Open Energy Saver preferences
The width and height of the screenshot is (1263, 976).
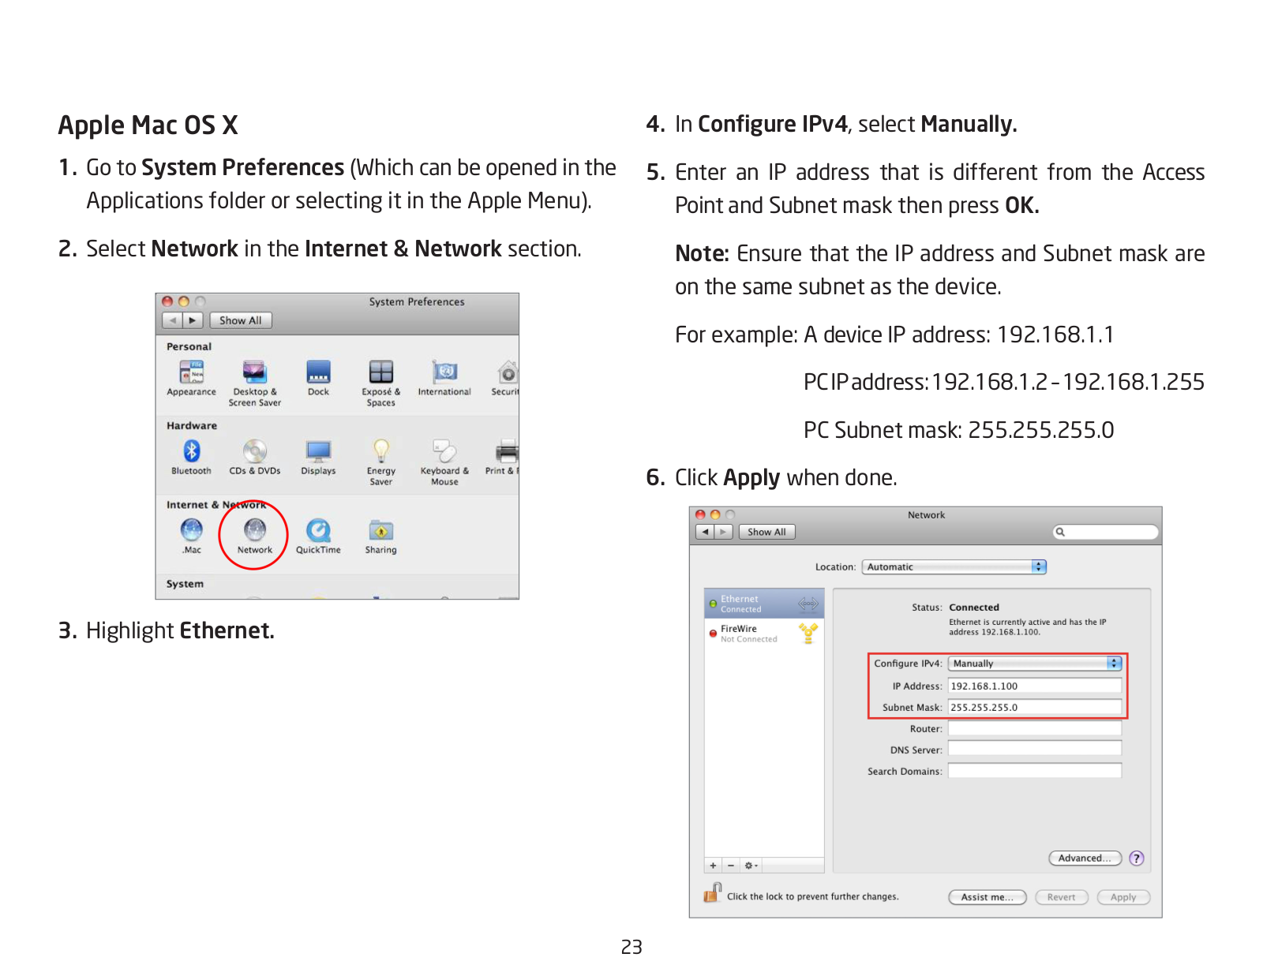380,462
